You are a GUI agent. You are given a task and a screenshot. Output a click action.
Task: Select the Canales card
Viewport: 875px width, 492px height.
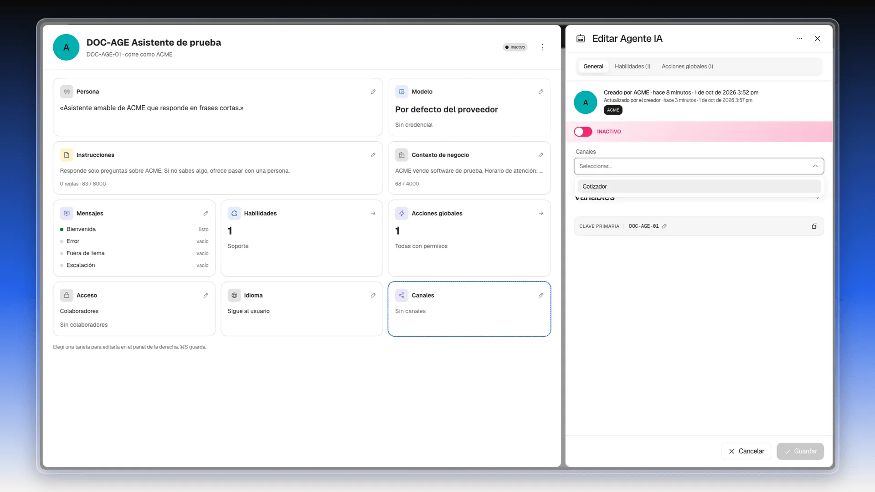469,309
